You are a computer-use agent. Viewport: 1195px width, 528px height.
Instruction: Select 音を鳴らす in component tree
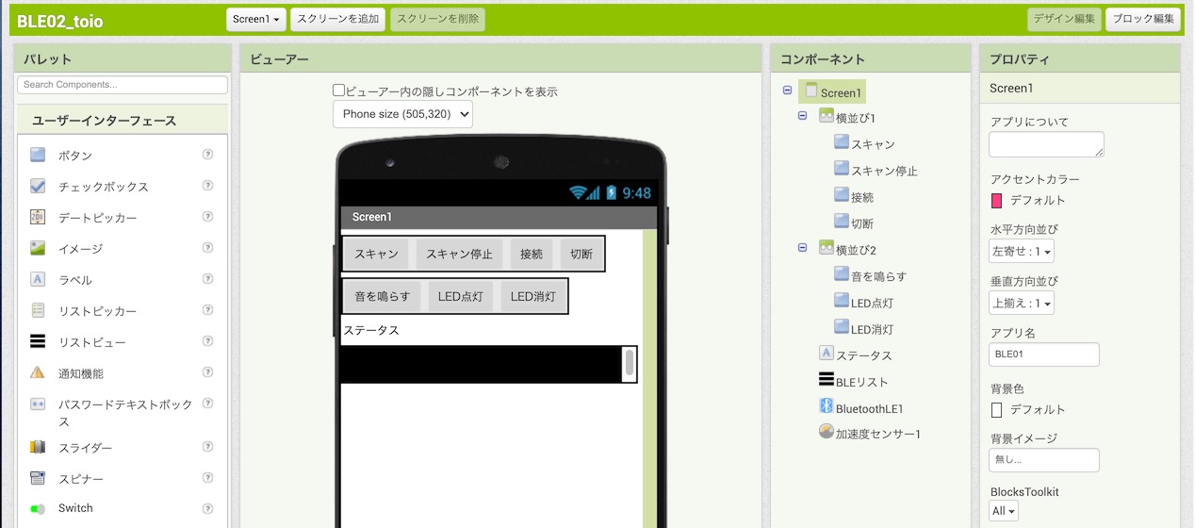[x=878, y=276]
